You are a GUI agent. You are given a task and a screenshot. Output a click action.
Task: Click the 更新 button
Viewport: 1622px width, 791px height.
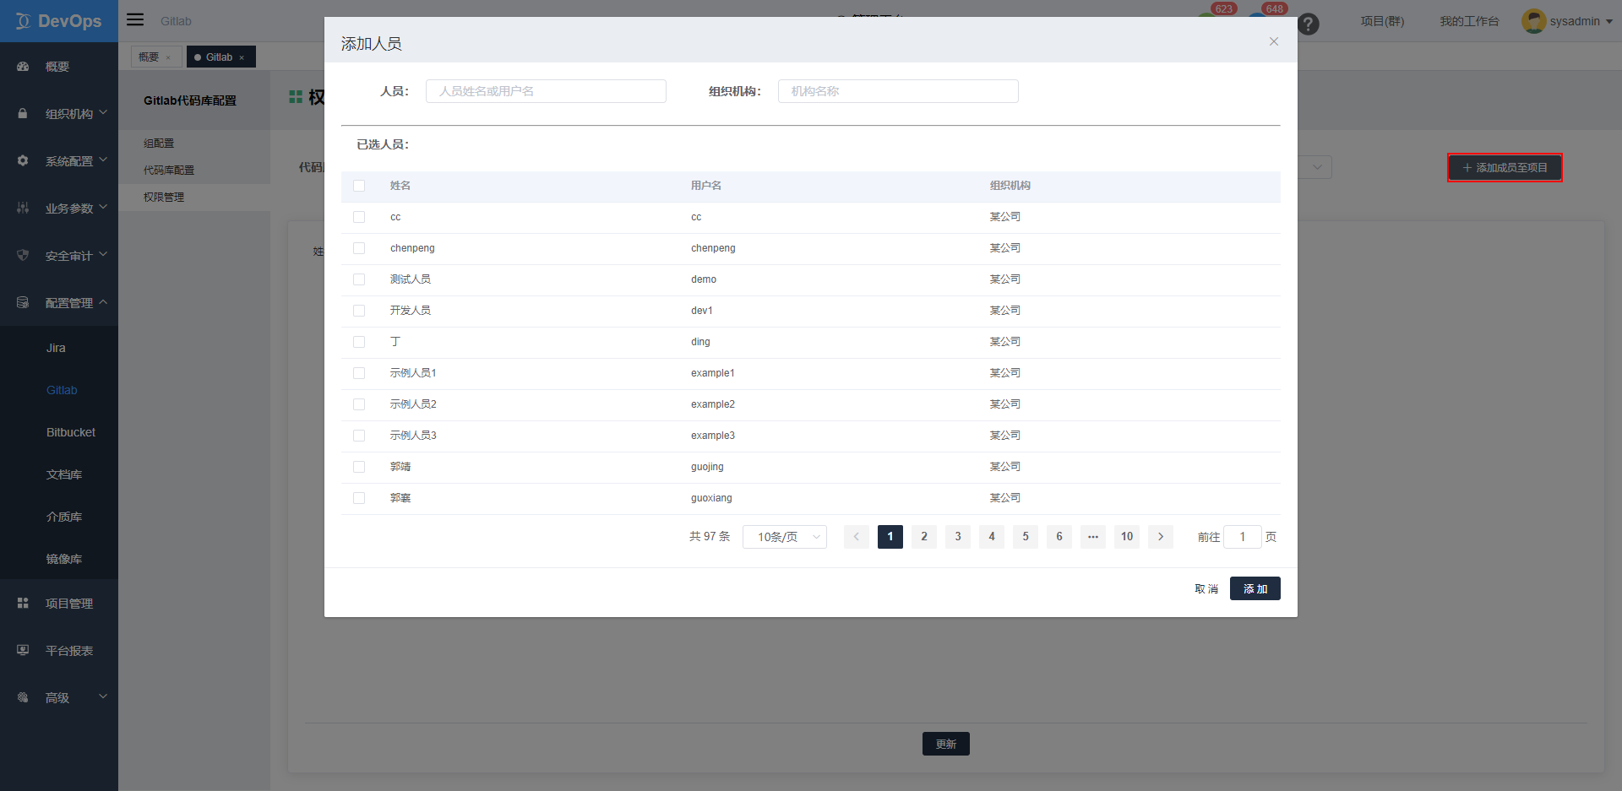click(946, 744)
